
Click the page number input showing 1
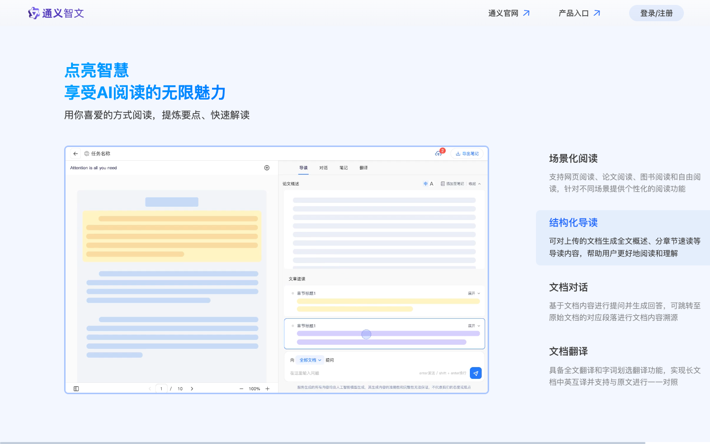tap(161, 388)
